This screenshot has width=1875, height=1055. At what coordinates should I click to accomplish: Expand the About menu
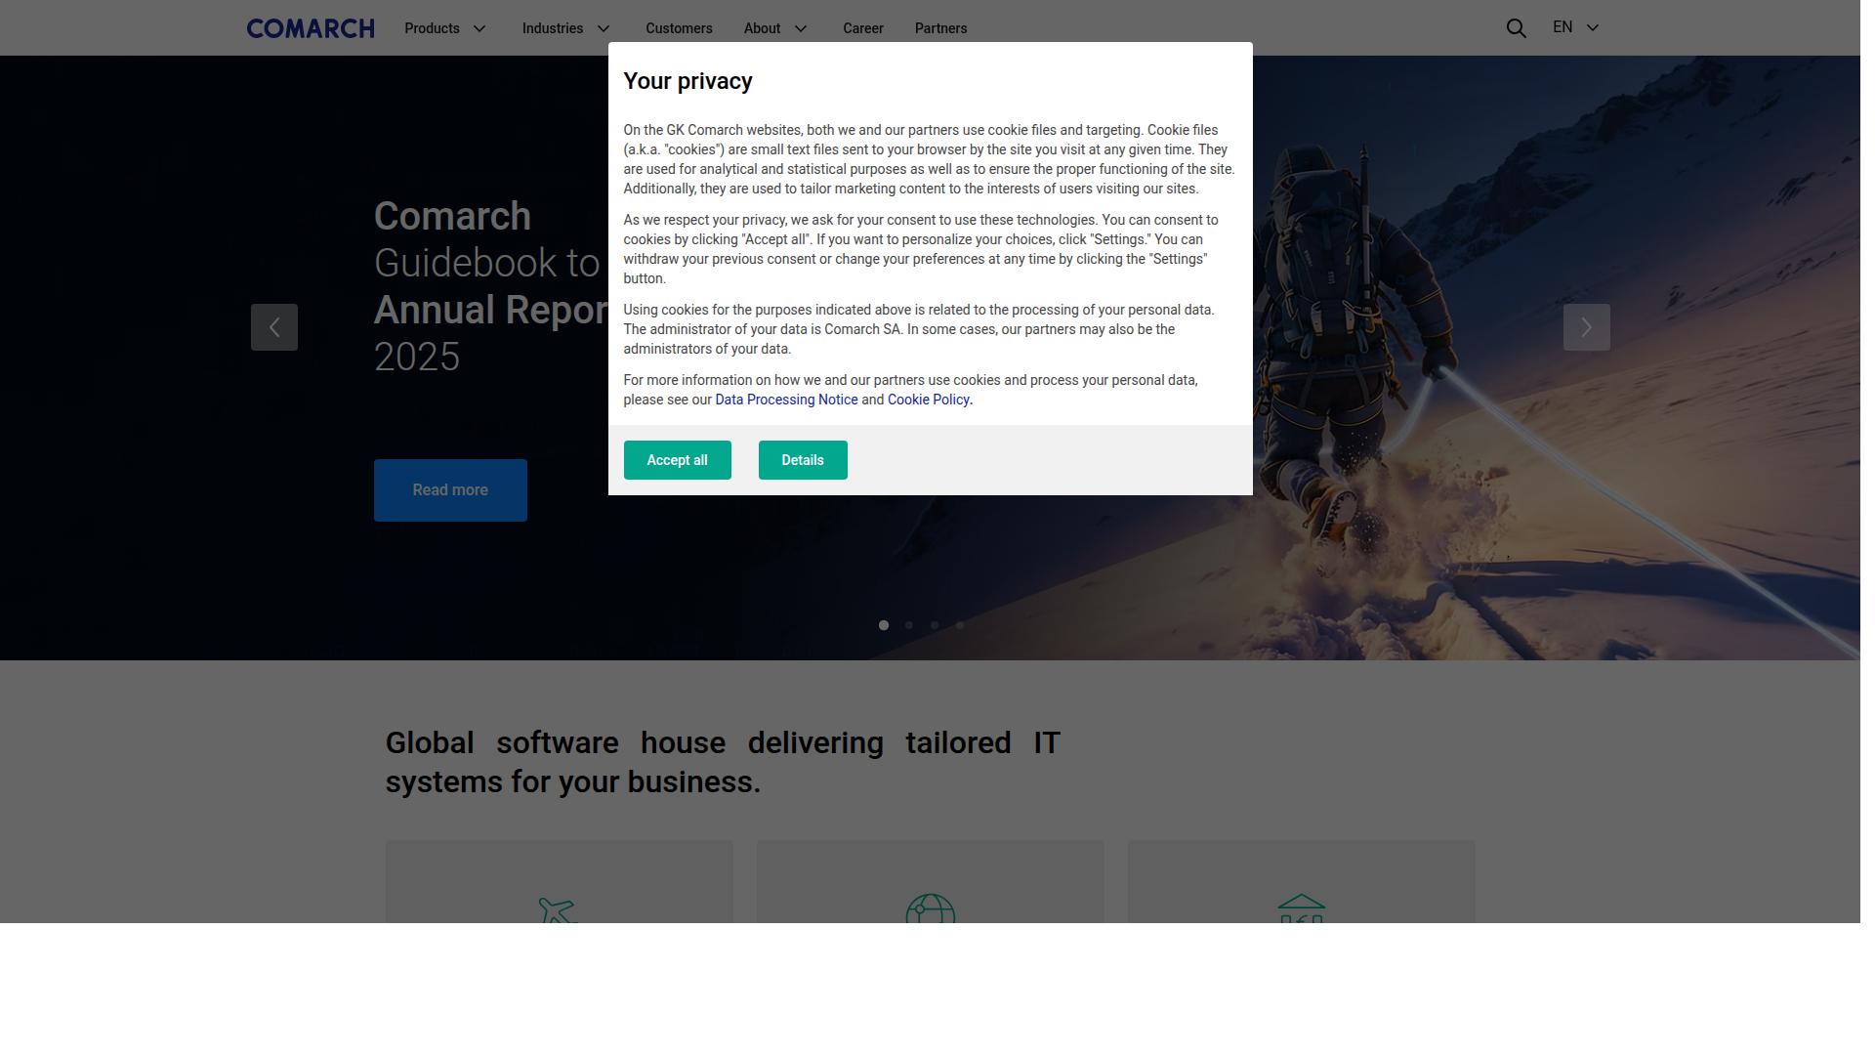click(x=775, y=28)
